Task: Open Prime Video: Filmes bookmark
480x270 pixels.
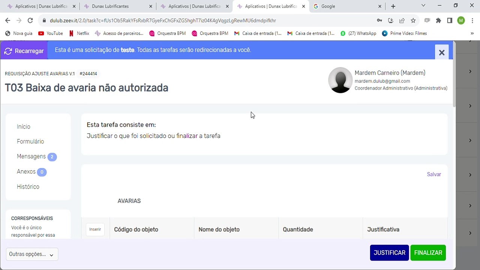Action: (x=404, y=33)
